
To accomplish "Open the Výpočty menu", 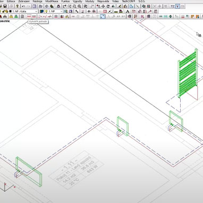I will point(78,1).
